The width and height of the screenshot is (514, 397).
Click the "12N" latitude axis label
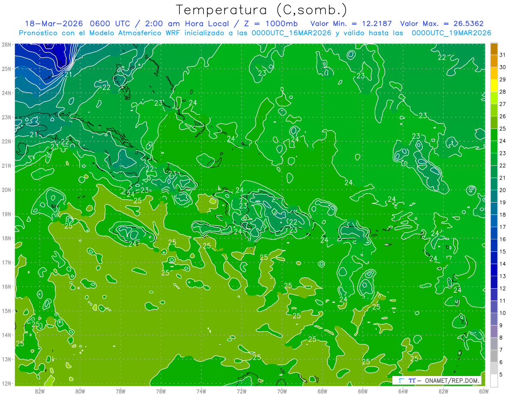pos(6,383)
